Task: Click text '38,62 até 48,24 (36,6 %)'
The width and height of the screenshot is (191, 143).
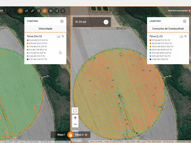Action: click(162, 46)
